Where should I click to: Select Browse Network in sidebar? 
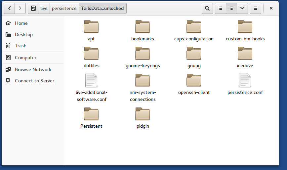pos(33,69)
